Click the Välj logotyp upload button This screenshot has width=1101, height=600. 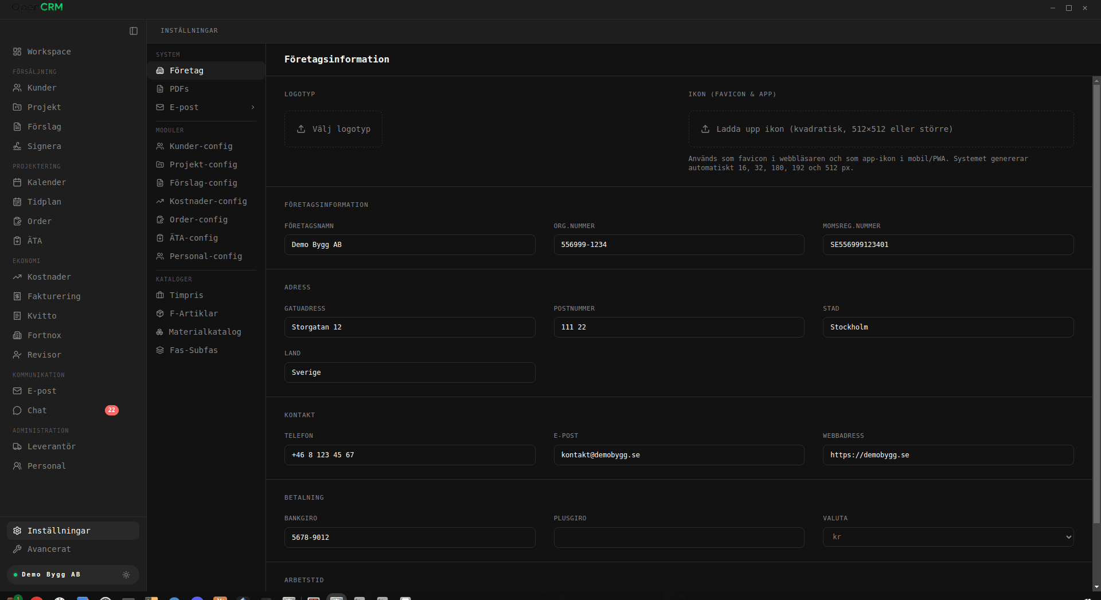click(x=333, y=129)
